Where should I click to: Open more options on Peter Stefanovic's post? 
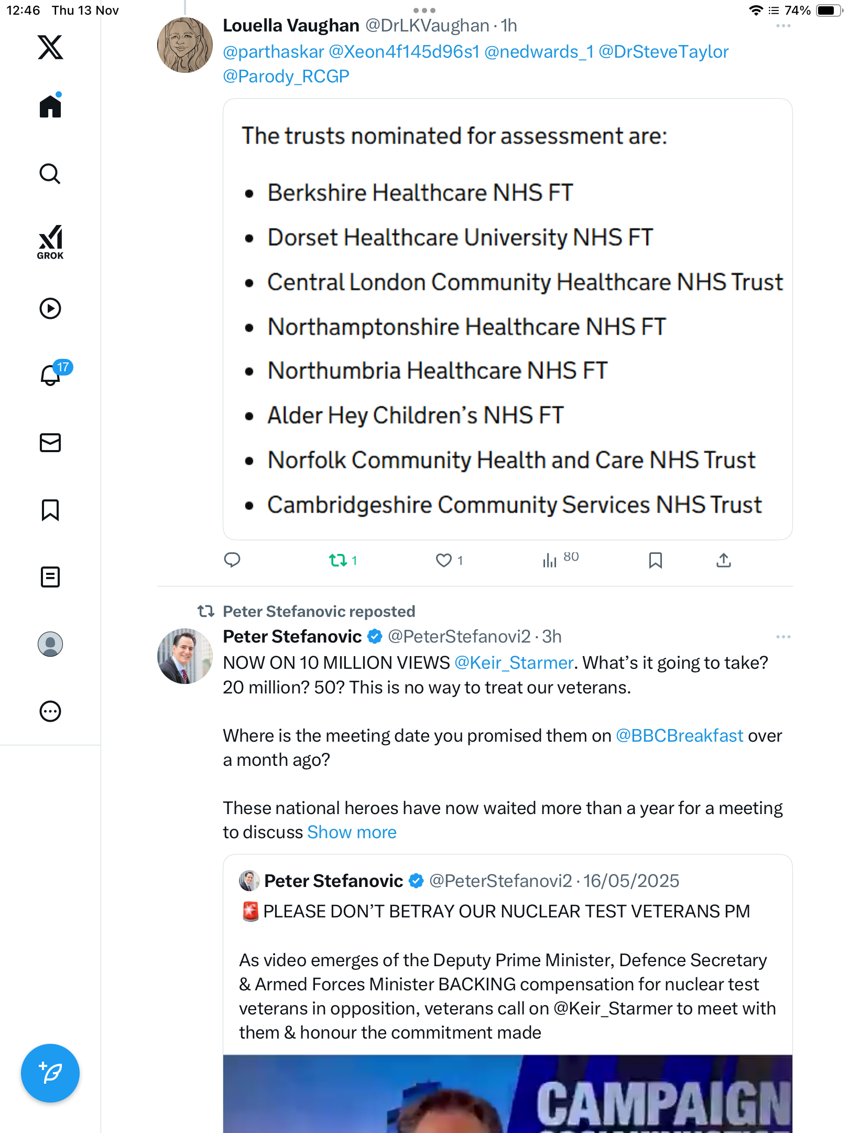(783, 637)
